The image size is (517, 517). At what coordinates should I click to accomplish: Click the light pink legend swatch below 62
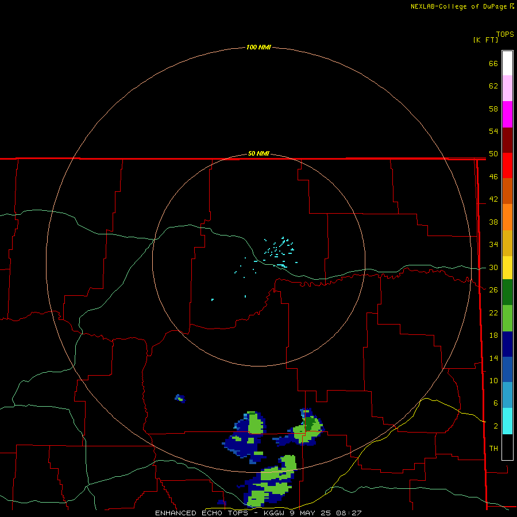(x=507, y=88)
